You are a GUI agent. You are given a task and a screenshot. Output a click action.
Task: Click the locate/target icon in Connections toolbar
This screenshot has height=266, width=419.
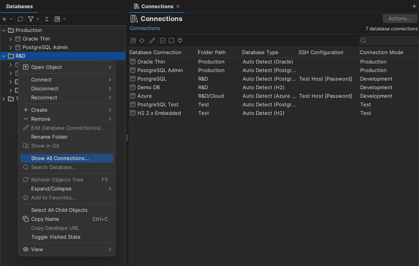pyautogui.click(x=142, y=40)
